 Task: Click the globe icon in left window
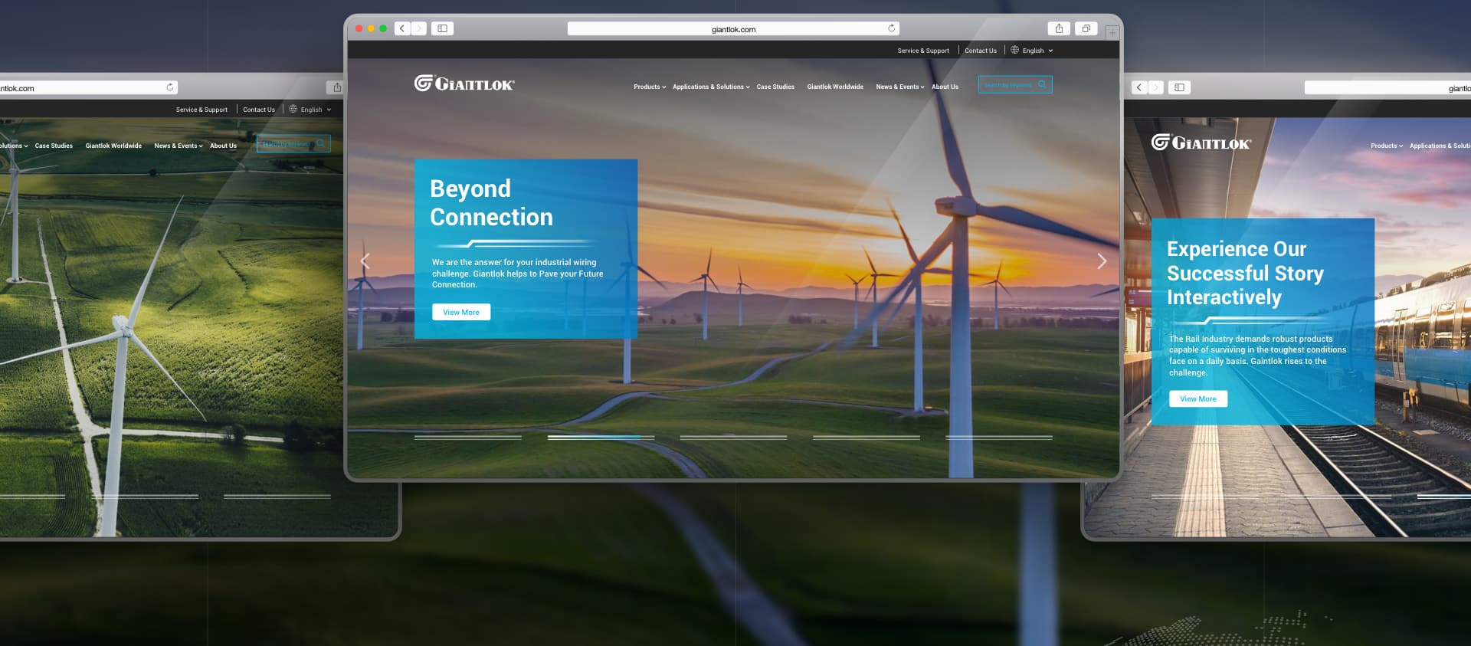293,109
